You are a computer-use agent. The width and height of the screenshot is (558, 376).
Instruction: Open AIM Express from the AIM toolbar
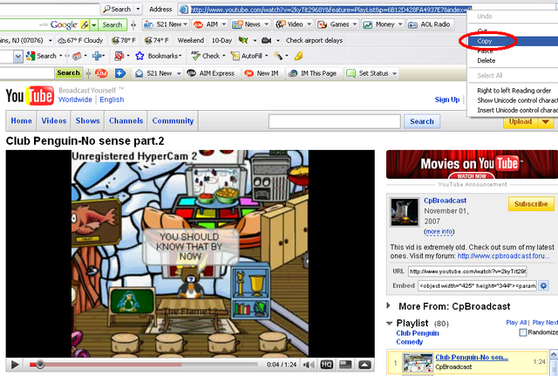click(211, 73)
